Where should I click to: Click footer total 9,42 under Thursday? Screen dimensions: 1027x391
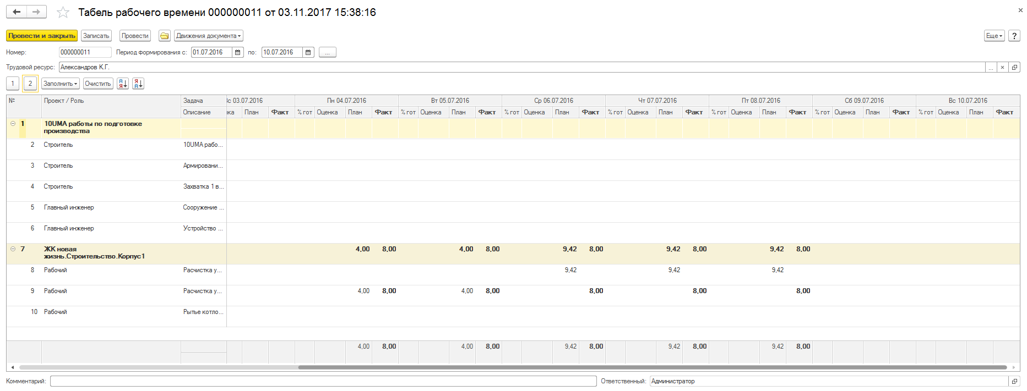674,346
